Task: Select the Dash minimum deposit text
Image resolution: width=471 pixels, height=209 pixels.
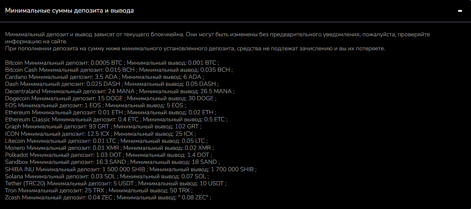Action: (x=112, y=84)
